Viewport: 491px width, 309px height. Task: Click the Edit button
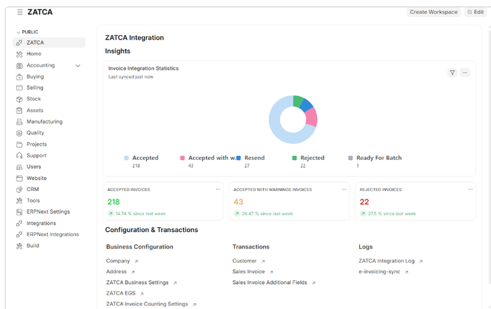coord(476,12)
